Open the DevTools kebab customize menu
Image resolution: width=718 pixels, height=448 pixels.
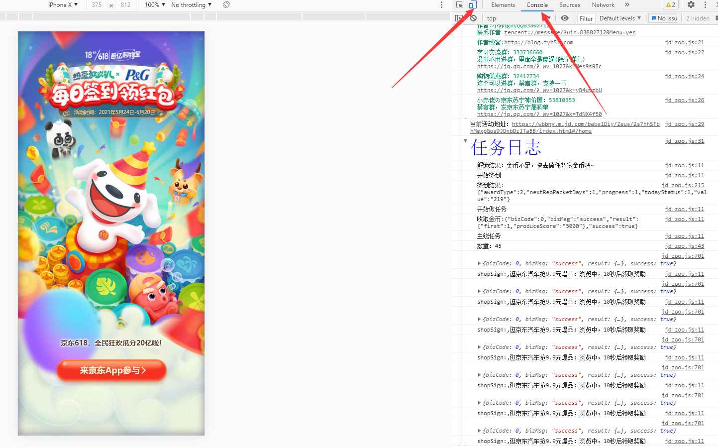click(705, 5)
